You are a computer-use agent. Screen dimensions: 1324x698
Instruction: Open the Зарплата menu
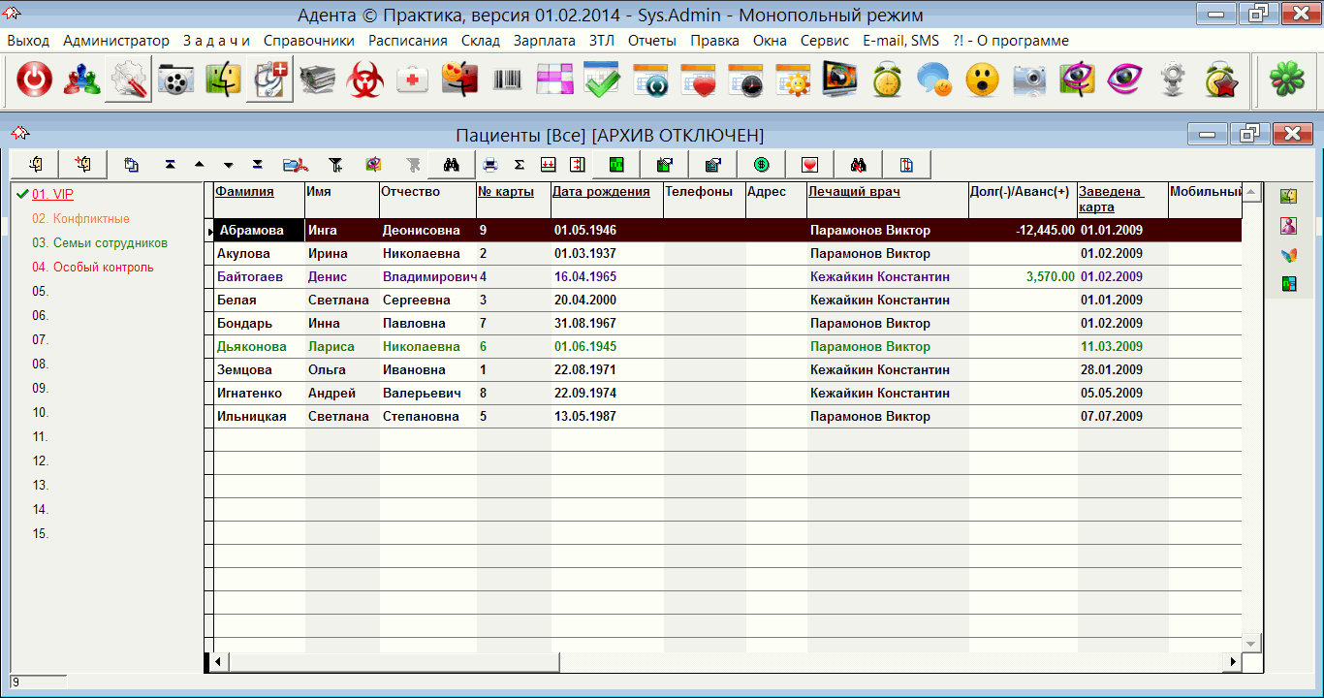click(544, 41)
